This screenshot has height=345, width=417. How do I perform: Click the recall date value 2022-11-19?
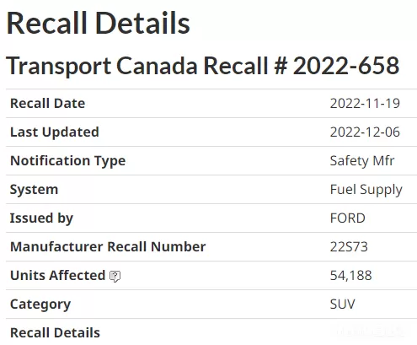[x=365, y=104]
